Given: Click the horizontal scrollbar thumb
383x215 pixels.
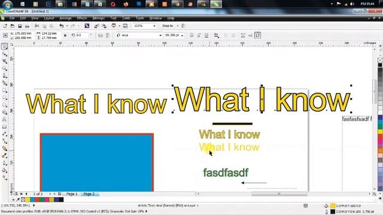Looking at the screenshot, I should coord(279,194).
